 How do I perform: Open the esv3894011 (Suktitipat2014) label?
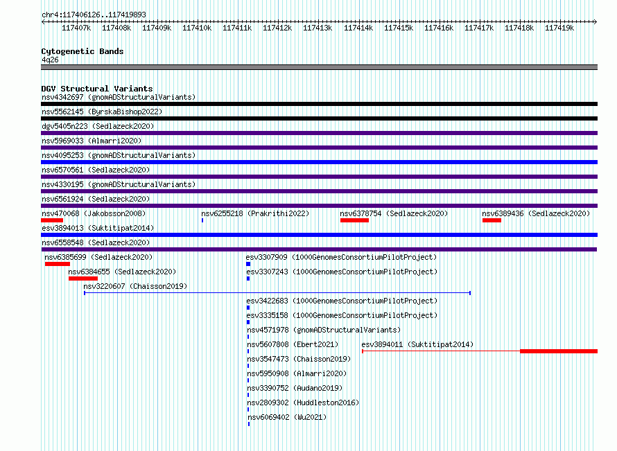coord(417,344)
